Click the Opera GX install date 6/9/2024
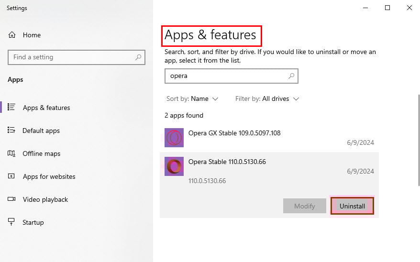Screen dimensions: 420x262 tap(360, 142)
